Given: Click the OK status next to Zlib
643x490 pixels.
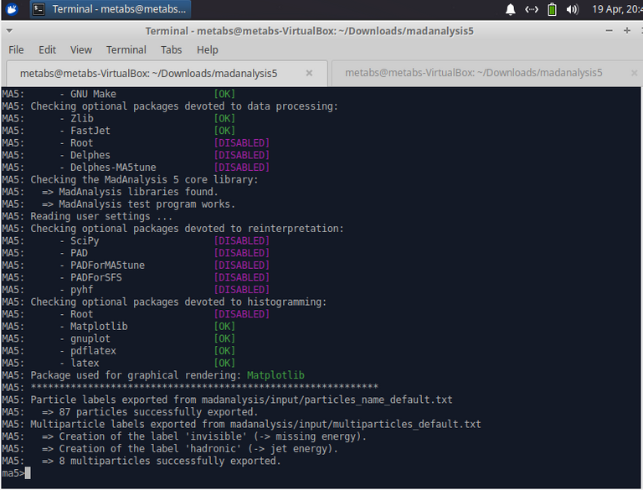Looking at the screenshot, I should click(224, 119).
